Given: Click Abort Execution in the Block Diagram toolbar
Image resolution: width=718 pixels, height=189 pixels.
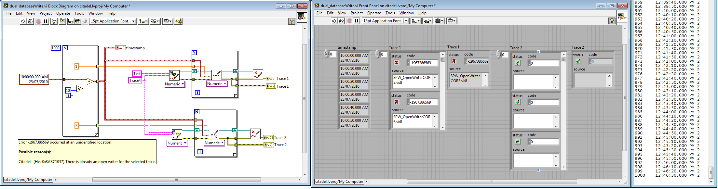Looking at the screenshot, I should coord(38,21).
